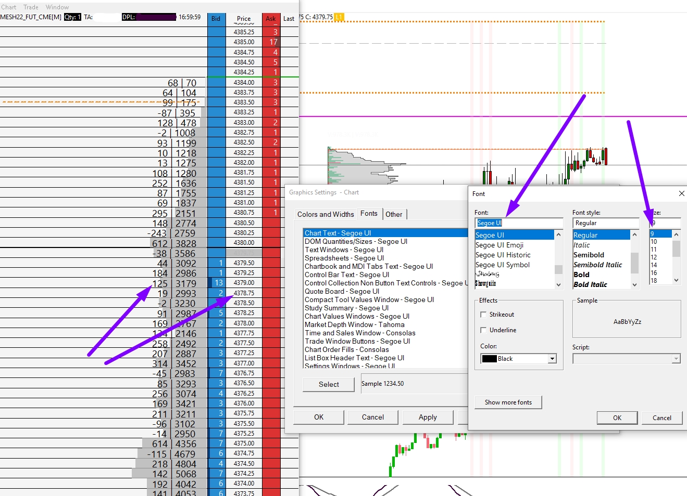Enable the Strikeout effect checkbox
Screen dimensions: 687x496
point(484,315)
